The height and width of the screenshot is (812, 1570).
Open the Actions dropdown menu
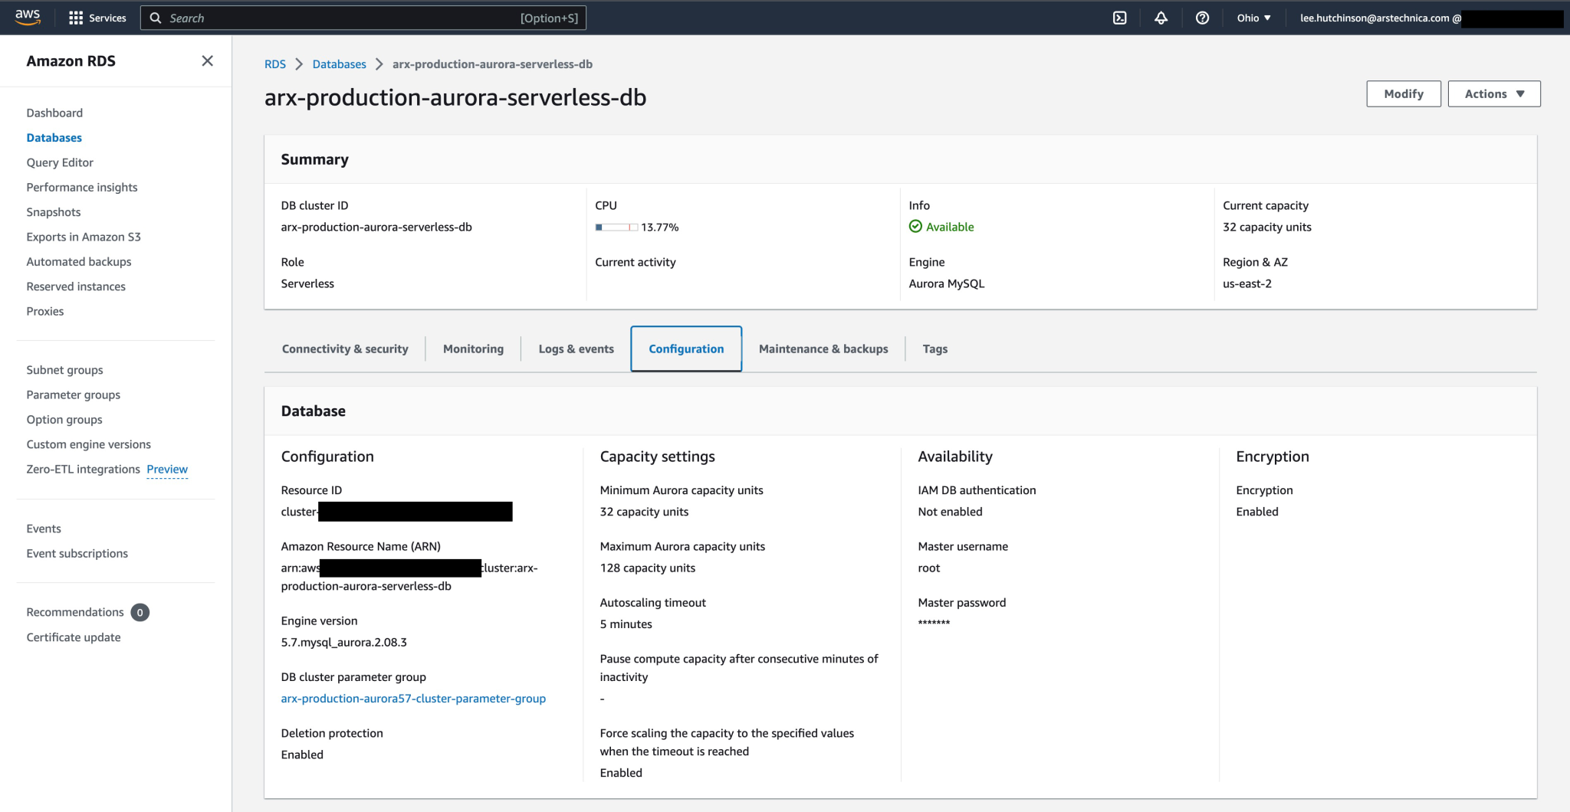1493,93
